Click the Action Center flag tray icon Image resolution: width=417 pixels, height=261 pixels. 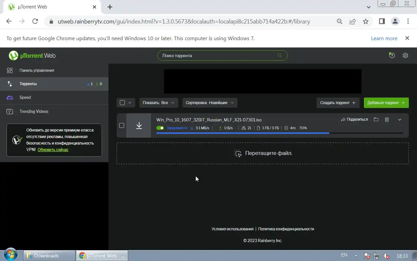367,256
